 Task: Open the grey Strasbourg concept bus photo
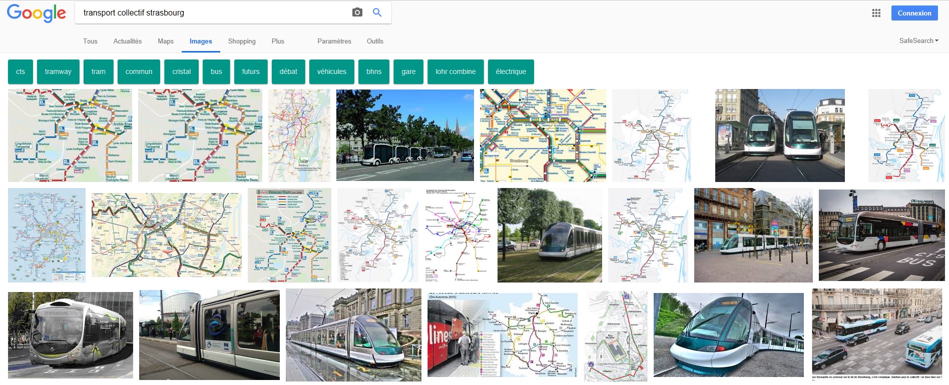71,335
